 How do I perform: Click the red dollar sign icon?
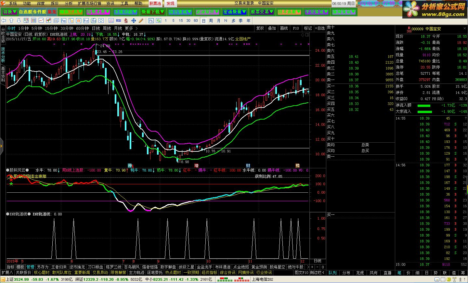(126, 20)
